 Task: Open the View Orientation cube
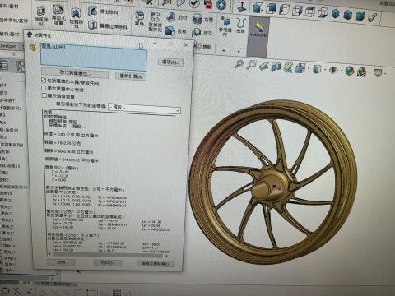pos(300,68)
